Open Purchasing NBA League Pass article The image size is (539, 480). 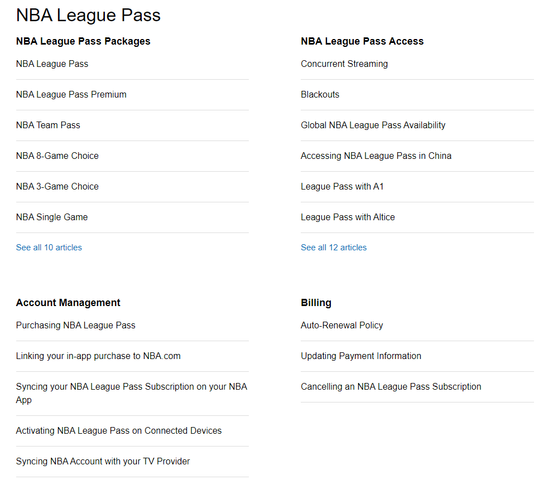coord(76,325)
